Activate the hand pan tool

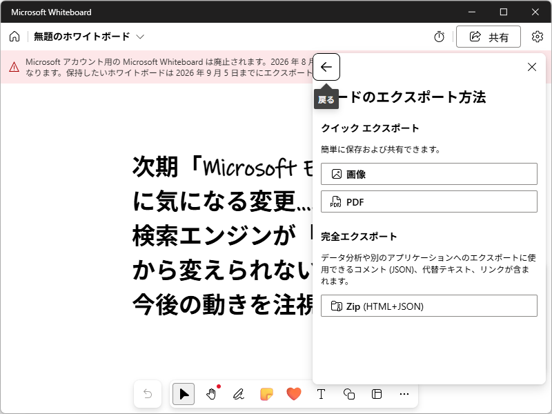pos(211,394)
